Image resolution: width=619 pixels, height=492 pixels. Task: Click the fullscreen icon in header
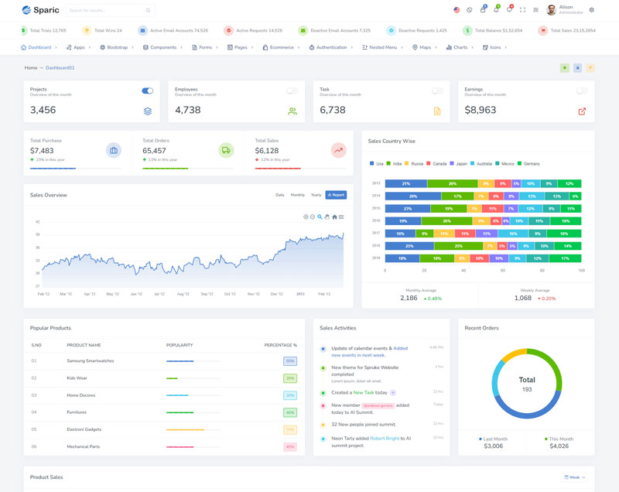pos(522,10)
